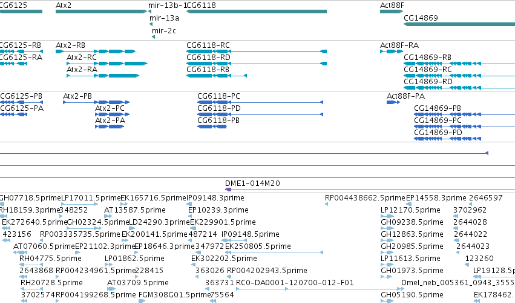Screen dimensions: 515x304
Task: Click EST LP12170.5prime label
Action: click(410, 210)
